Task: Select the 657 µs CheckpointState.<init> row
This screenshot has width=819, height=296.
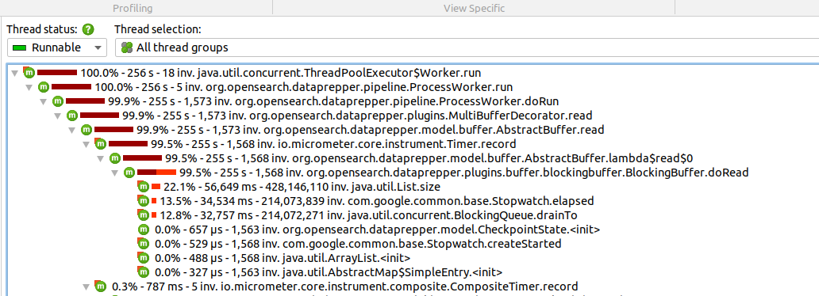Action: coord(378,230)
